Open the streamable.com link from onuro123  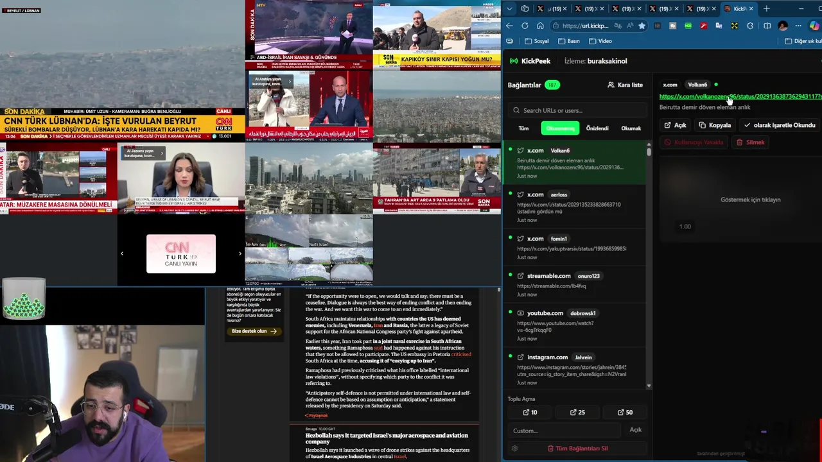coord(575,285)
